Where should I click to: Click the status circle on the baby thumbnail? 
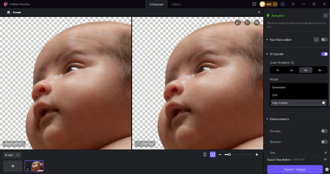[x=27, y=169]
